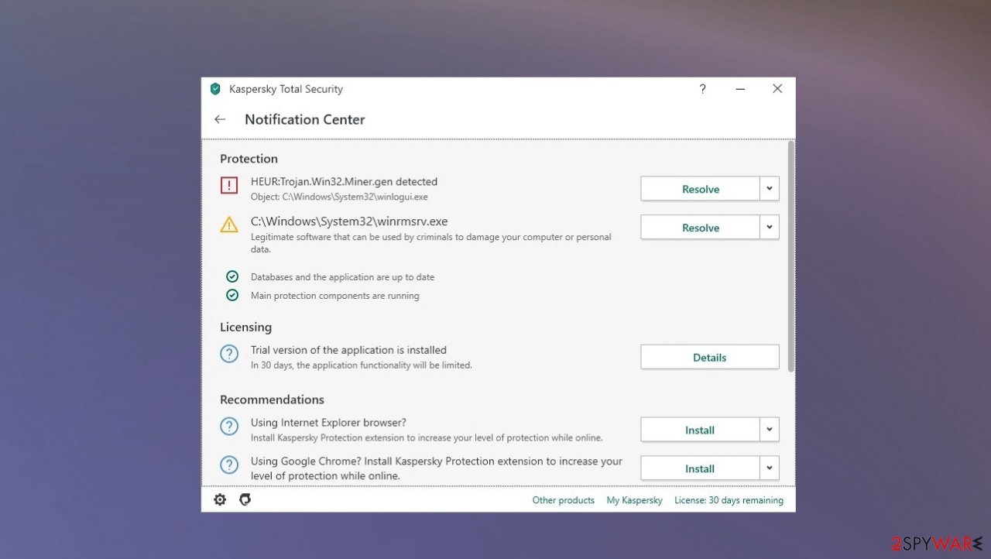Click the Kaspersky shield logo in title bar

coord(215,89)
